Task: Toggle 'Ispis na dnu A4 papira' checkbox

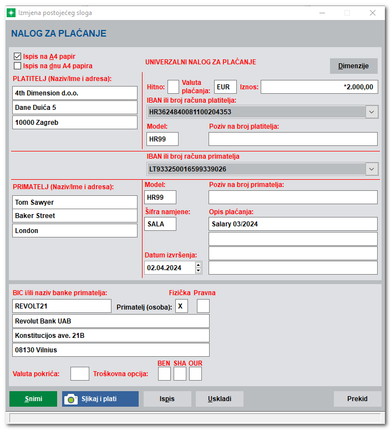Action: pyautogui.click(x=17, y=66)
